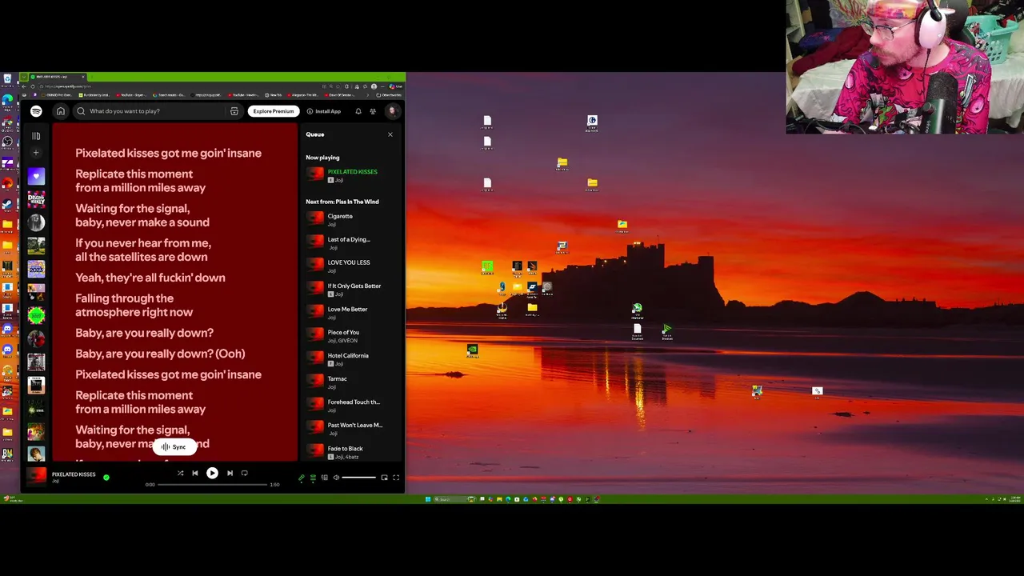Close the Queue panel with the X

(x=390, y=134)
